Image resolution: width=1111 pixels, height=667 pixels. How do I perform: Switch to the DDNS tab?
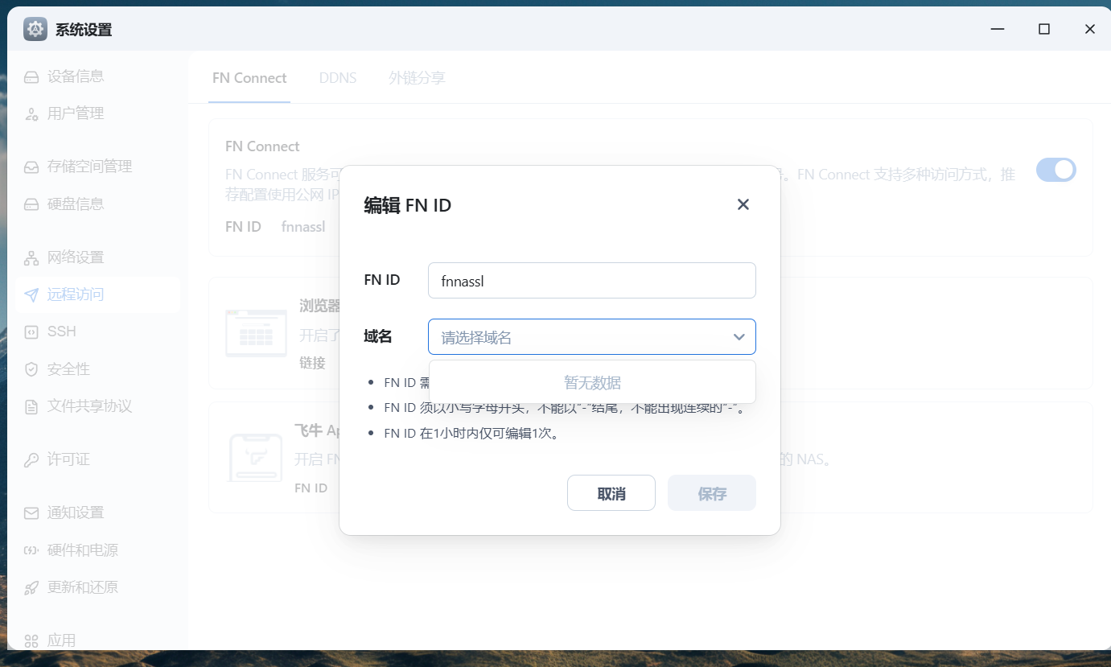(338, 78)
